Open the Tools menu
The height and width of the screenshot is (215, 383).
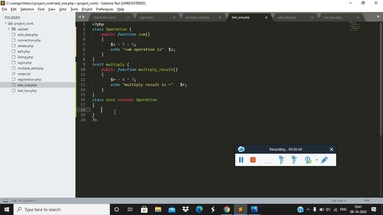[x=74, y=10]
